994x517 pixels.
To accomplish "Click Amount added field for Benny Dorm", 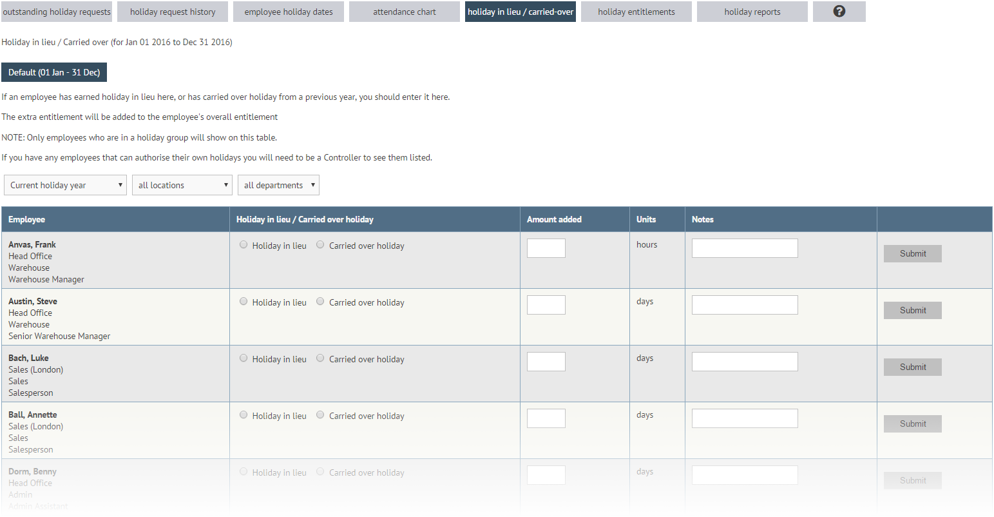I will tap(546, 475).
